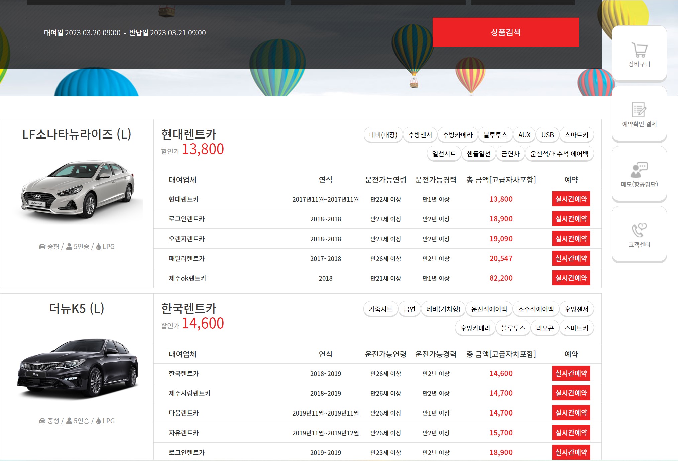Click the 금연 tag in the 한국렌트카 card

point(409,309)
